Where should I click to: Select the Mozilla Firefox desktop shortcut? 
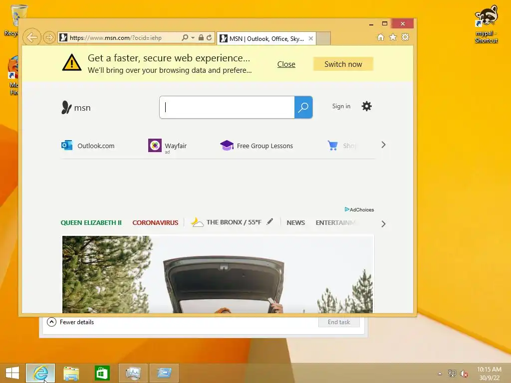click(13, 76)
